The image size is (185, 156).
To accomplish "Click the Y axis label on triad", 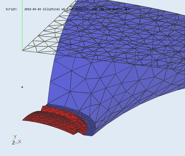I will click(x=15, y=137).
